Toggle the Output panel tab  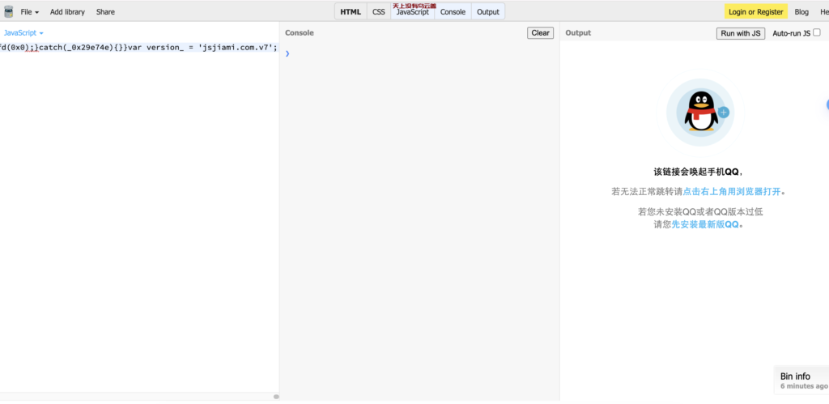(487, 11)
